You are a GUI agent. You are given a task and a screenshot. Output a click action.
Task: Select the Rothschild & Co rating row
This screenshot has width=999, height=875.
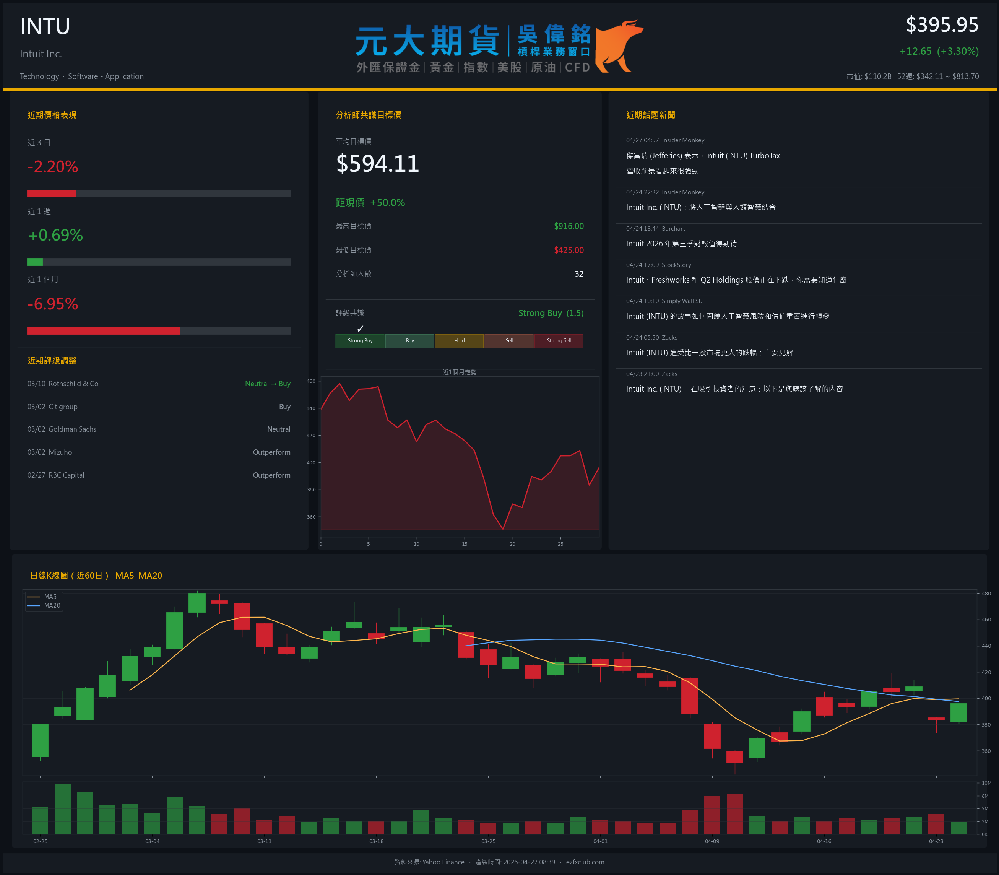tap(159, 384)
